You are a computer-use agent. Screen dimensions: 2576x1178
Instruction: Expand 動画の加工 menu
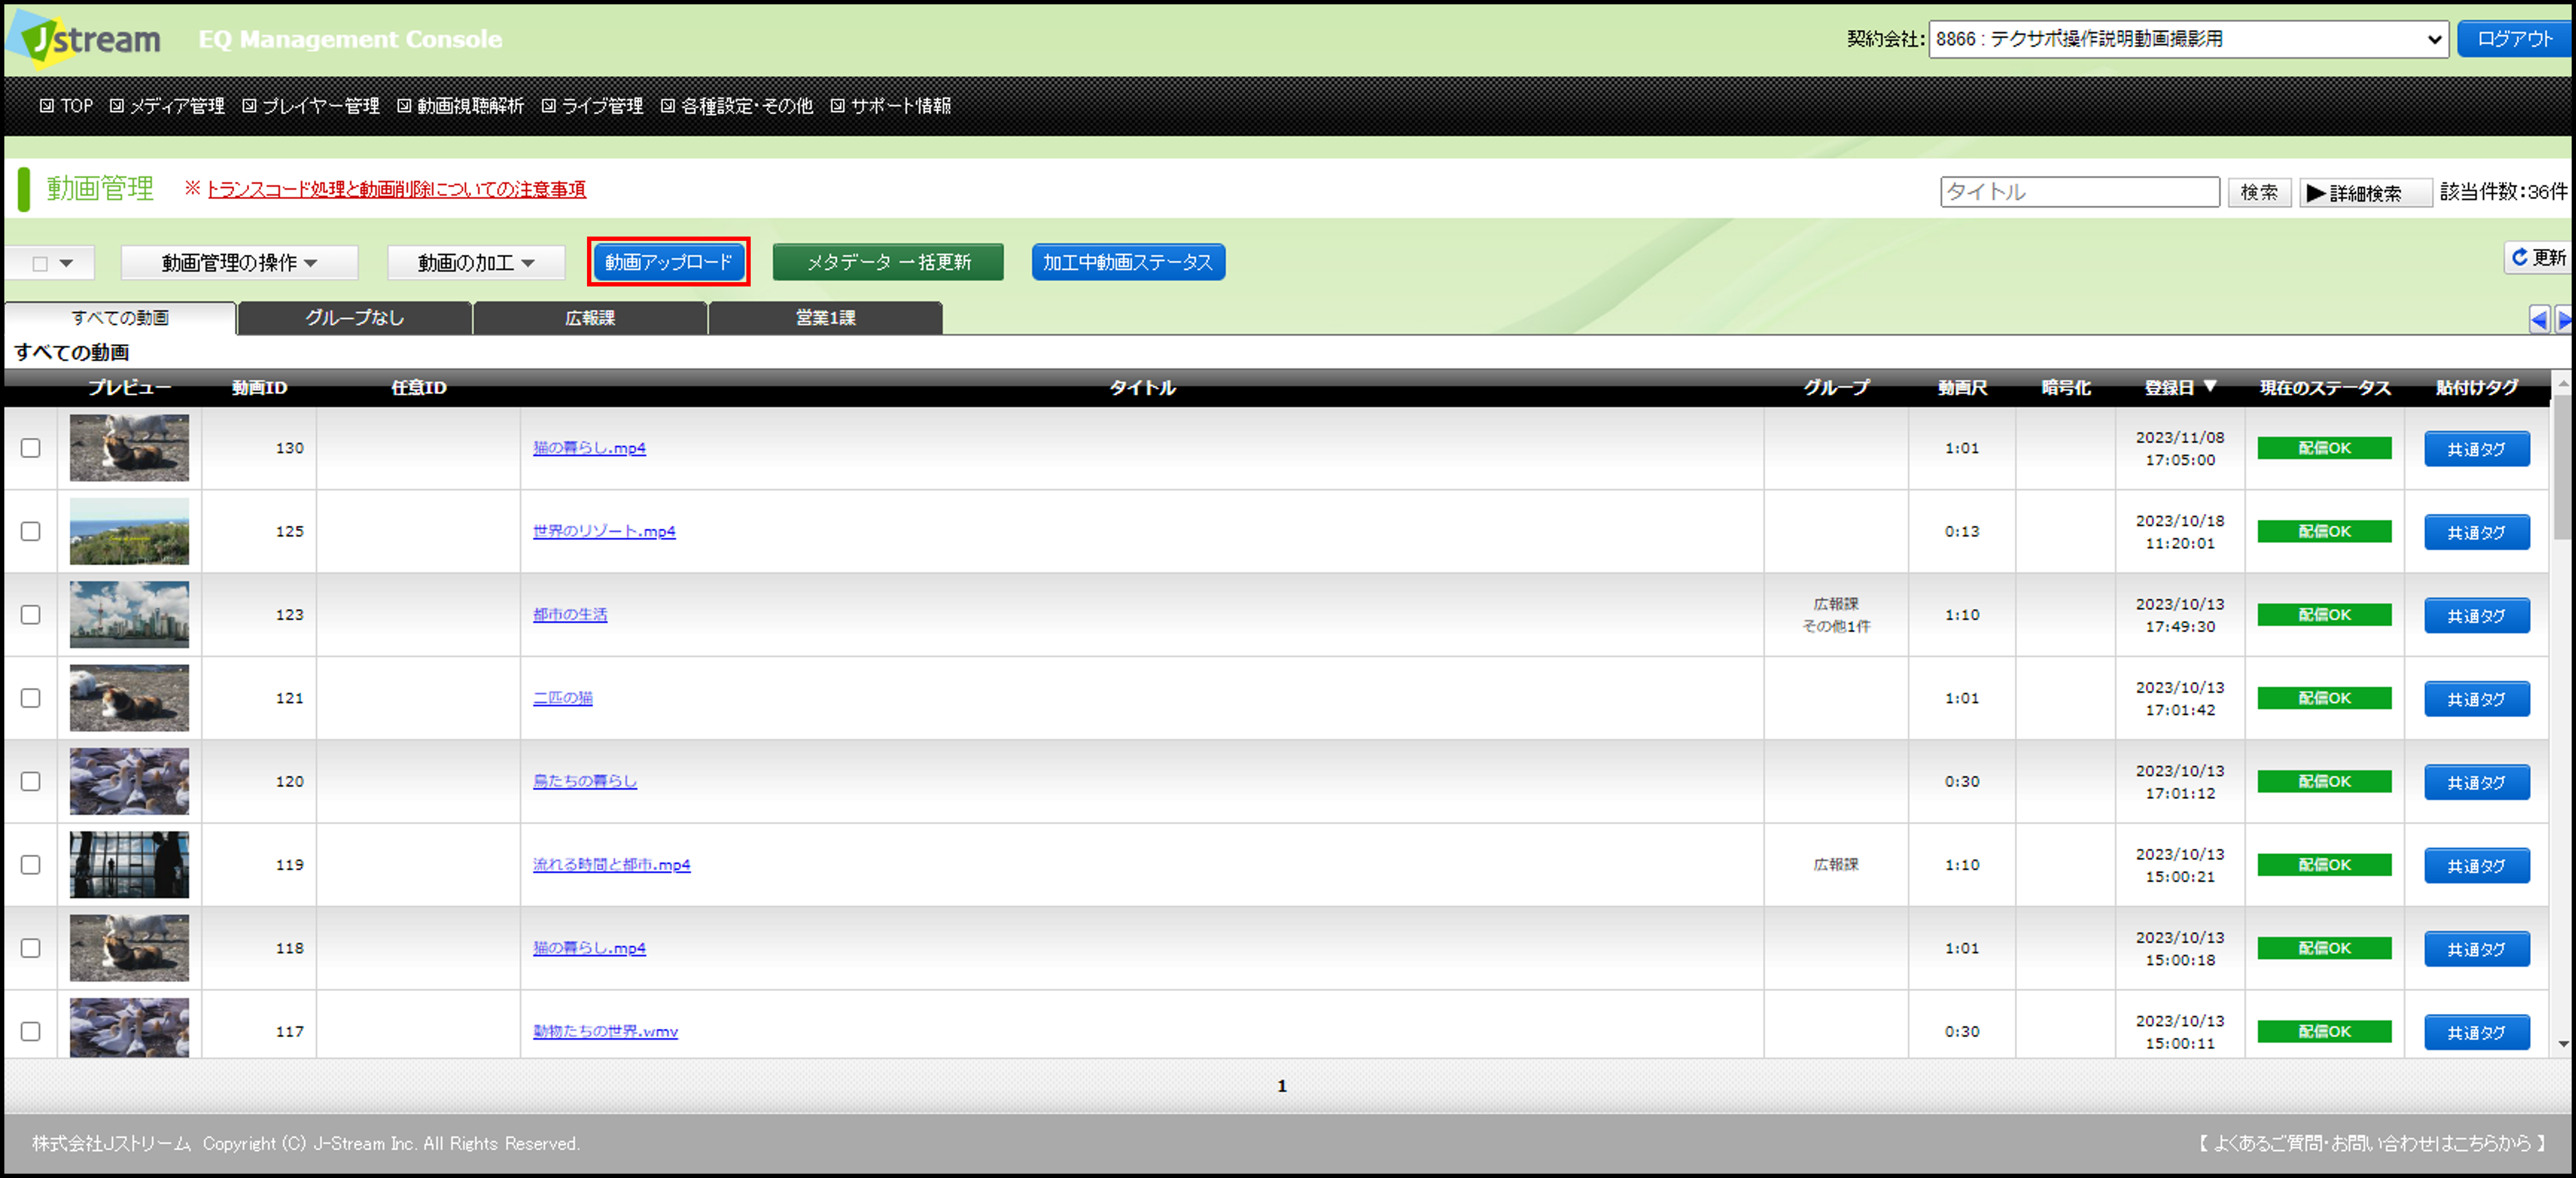[476, 262]
